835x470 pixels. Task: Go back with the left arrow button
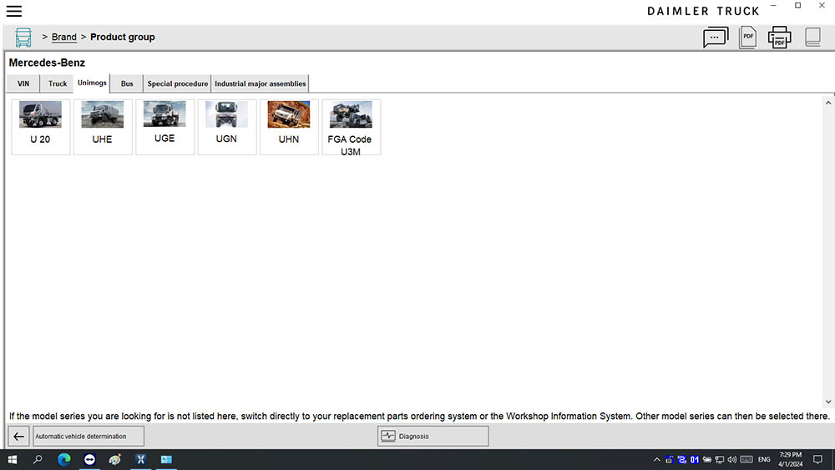pyautogui.click(x=18, y=437)
